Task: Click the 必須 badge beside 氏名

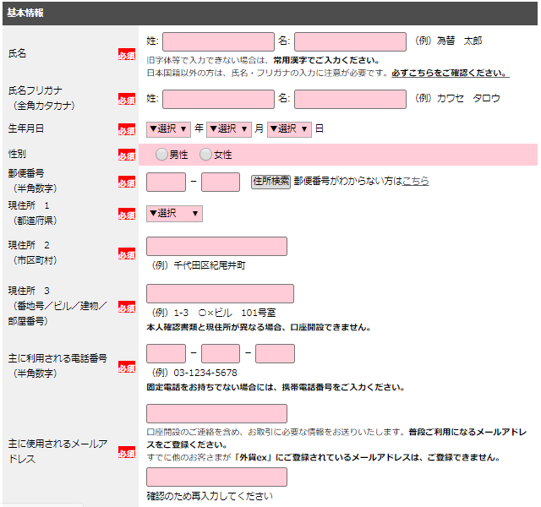Action: pos(127,54)
